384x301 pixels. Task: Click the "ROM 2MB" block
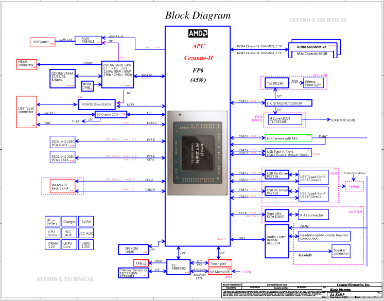[88, 86]
